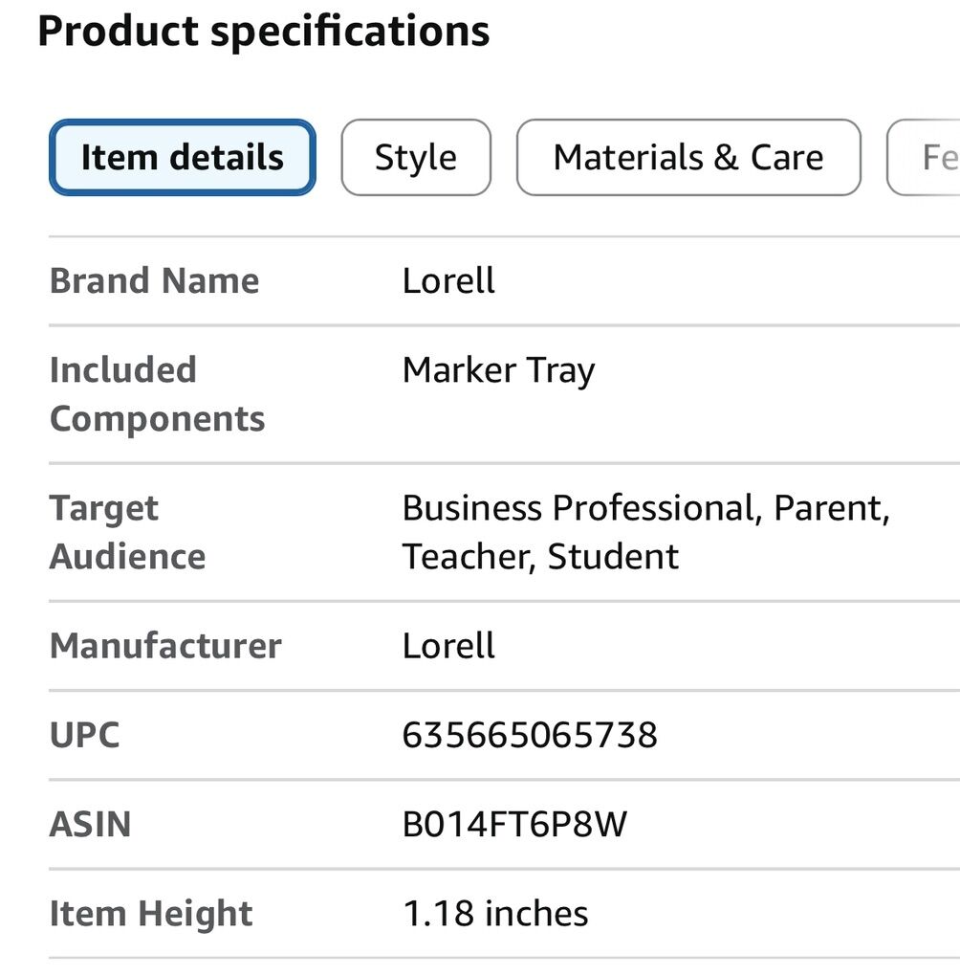Select the UPC number 635665065738
Screen dimensions: 960x976
point(530,735)
